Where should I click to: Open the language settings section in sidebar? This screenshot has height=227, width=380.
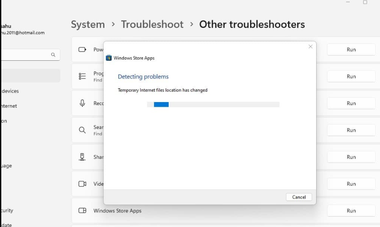click(6, 166)
